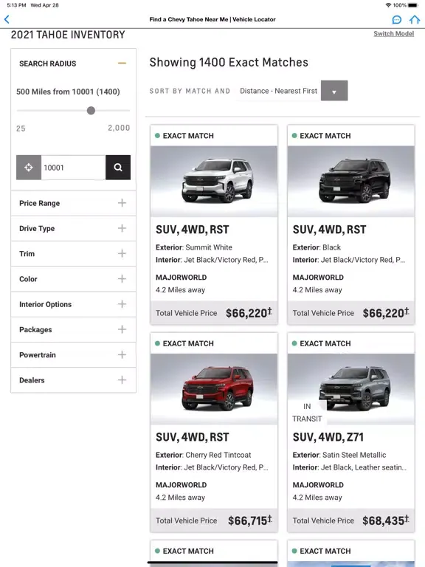Tap the battery status icon
This screenshot has width=425, height=567.
click(413, 5)
